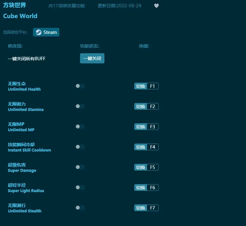Select the Steam platform button
The height and width of the screenshot is (226, 246).
(x=46, y=32)
